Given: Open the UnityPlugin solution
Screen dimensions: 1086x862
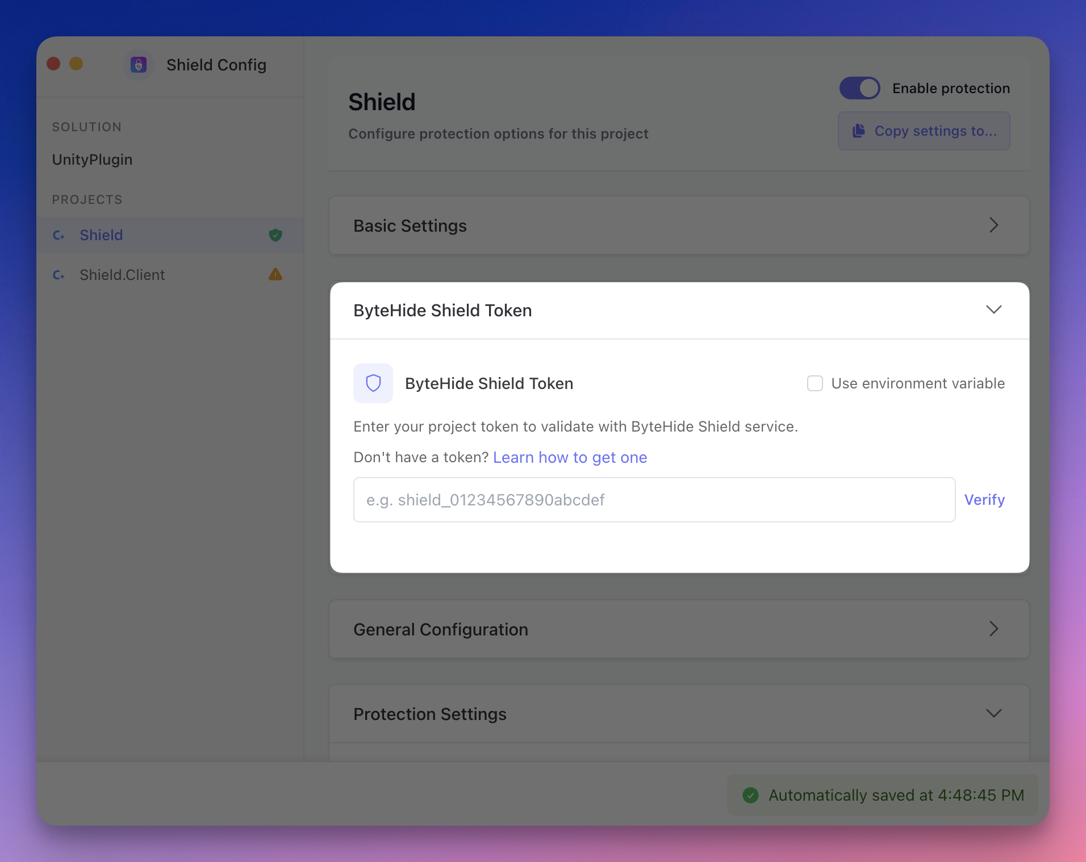Looking at the screenshot, I should pos(92,160).
